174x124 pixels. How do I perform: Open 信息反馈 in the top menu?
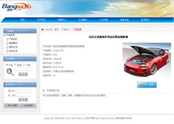124,20
